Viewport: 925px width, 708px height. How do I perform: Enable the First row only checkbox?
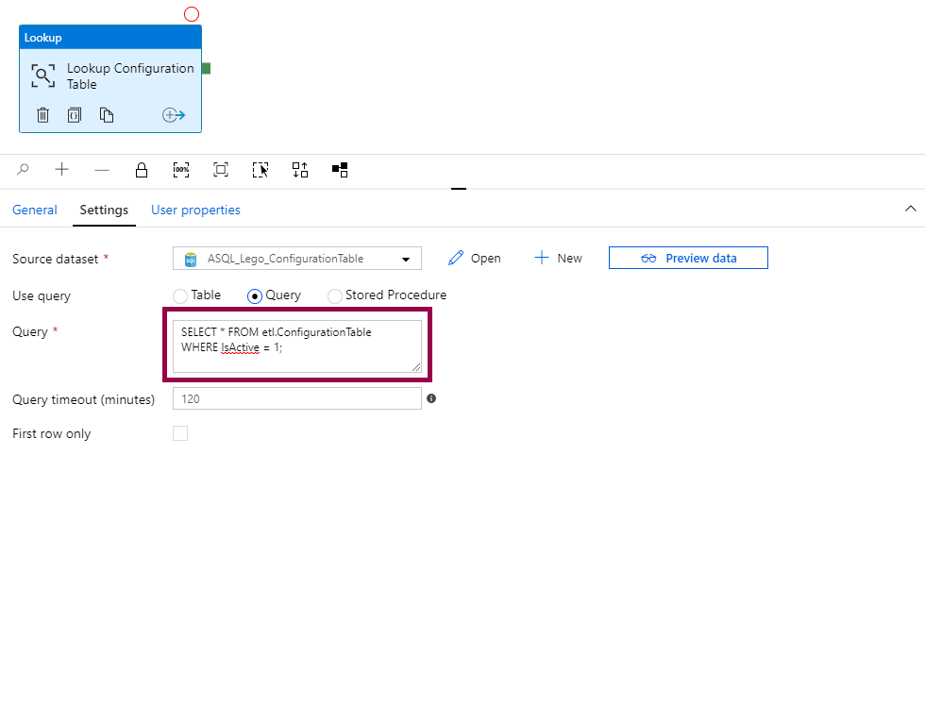(x=180, y=433)
